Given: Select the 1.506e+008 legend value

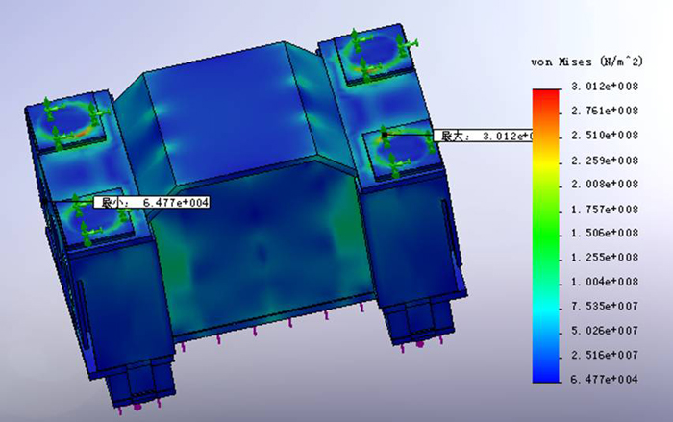Looking at the screenshot, I should [x=605, y=234].
